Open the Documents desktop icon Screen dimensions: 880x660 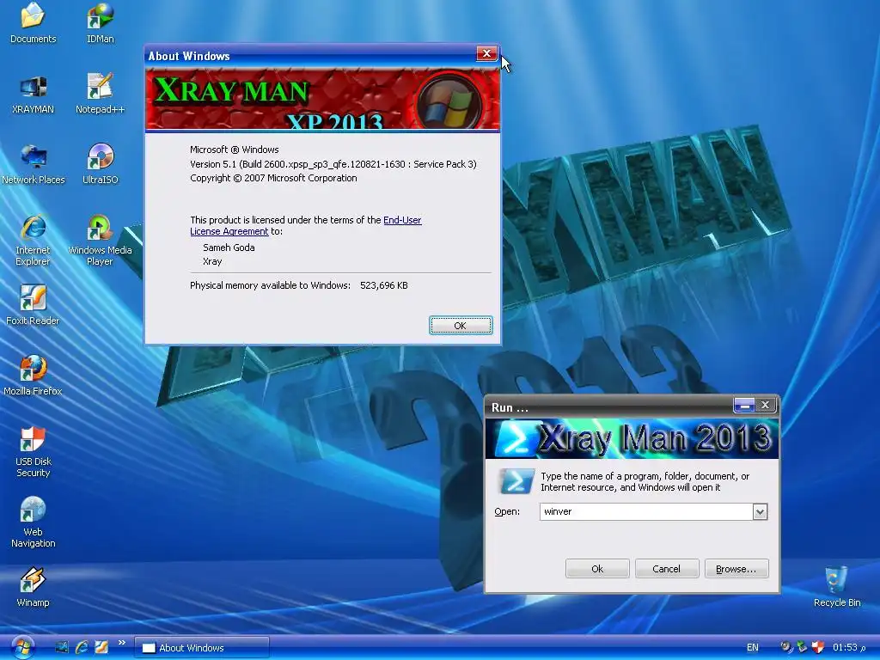click(x=34, y=22)
